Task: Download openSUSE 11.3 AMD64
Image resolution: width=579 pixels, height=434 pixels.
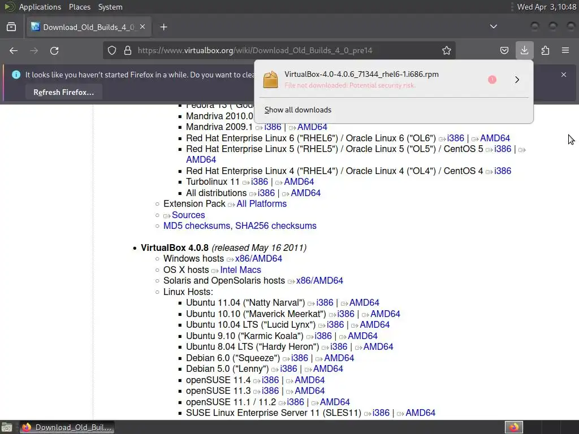Action: [x=310, y=390]
